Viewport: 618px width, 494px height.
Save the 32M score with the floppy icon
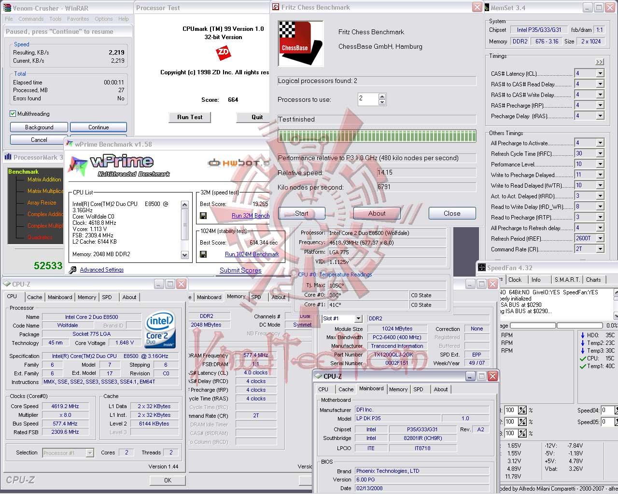tap(203, 215)
